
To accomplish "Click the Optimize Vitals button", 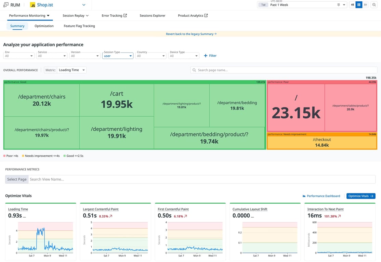I will (361, 196).
